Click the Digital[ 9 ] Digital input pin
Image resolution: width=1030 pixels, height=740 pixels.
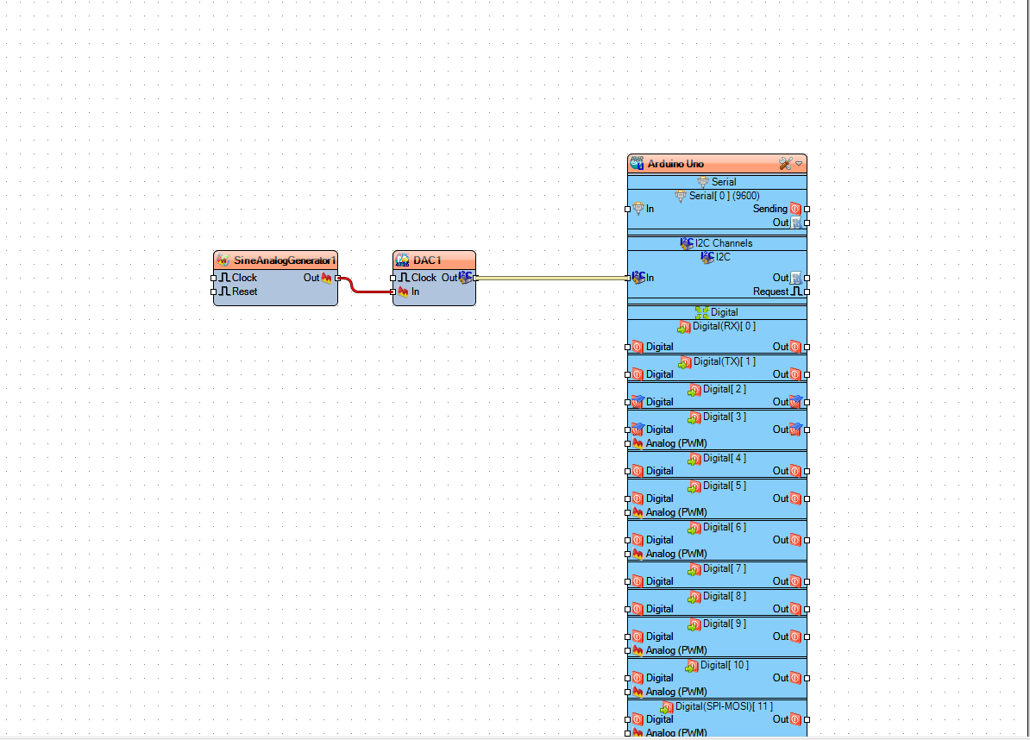tap(627, 637)
